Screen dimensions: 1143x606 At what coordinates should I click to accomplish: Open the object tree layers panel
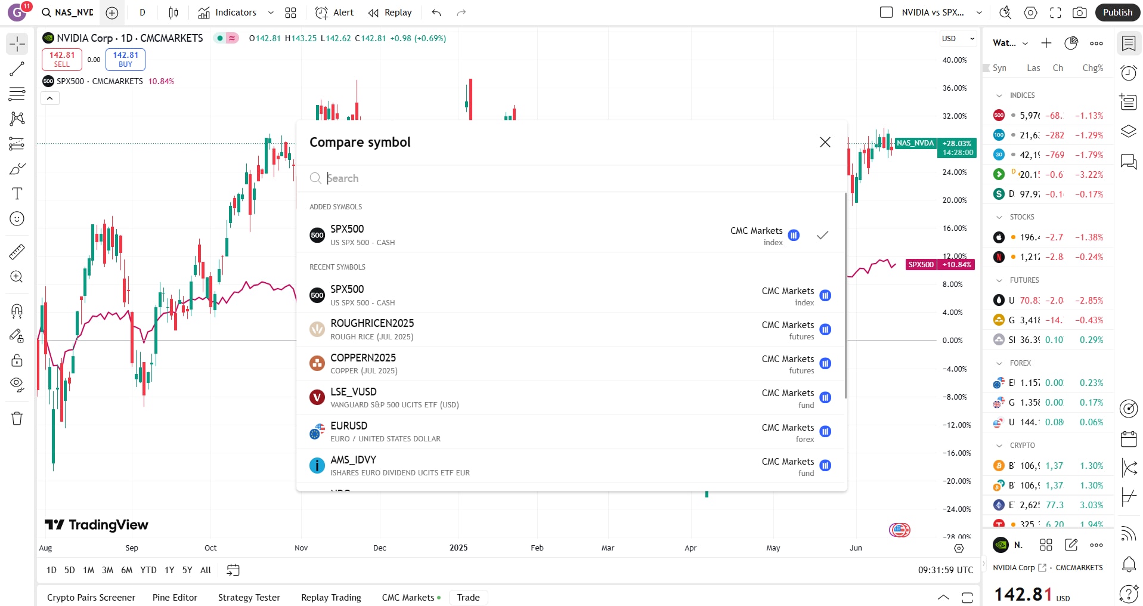click(1129, 131)
